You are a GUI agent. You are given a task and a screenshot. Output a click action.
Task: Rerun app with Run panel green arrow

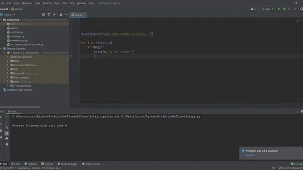click(x=1, y=117)
